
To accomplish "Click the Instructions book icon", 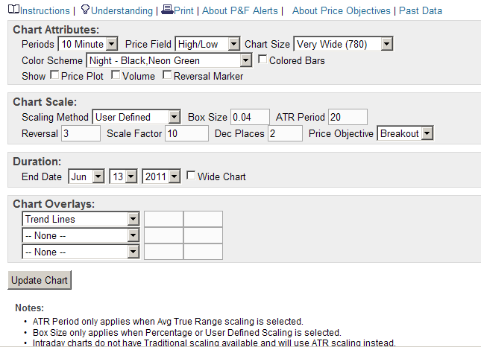I will coord(13,10).
